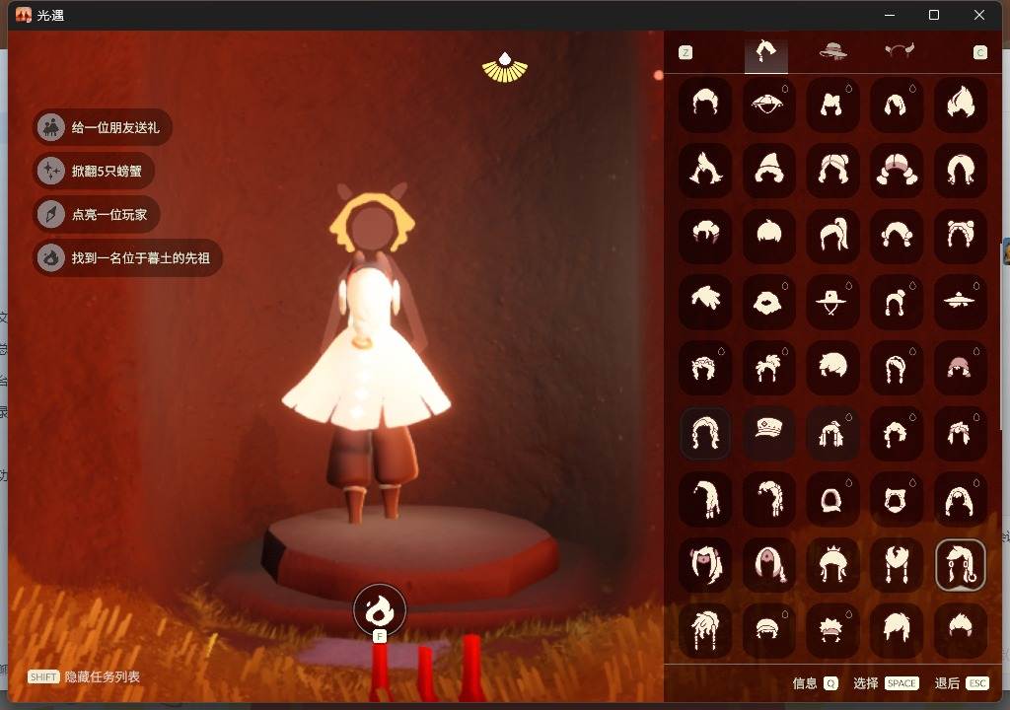Image resolution: width=1010 pixels, height=710 pixels.
Task: Choose the short hair with top sprout
Action: tap(768, 236)
